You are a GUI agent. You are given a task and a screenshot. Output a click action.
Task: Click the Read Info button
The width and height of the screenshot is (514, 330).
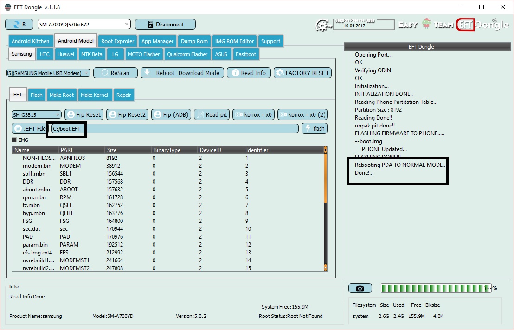pos(249,73)
